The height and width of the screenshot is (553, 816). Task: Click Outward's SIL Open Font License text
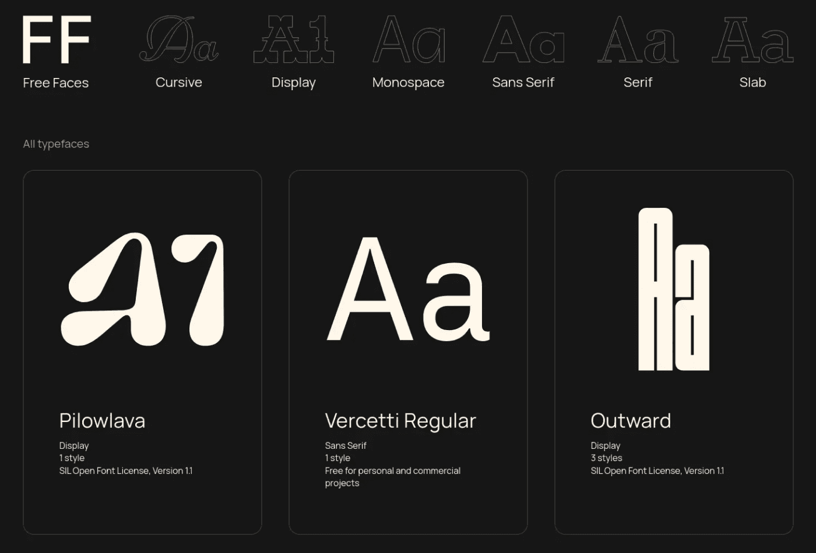[657, 470]
